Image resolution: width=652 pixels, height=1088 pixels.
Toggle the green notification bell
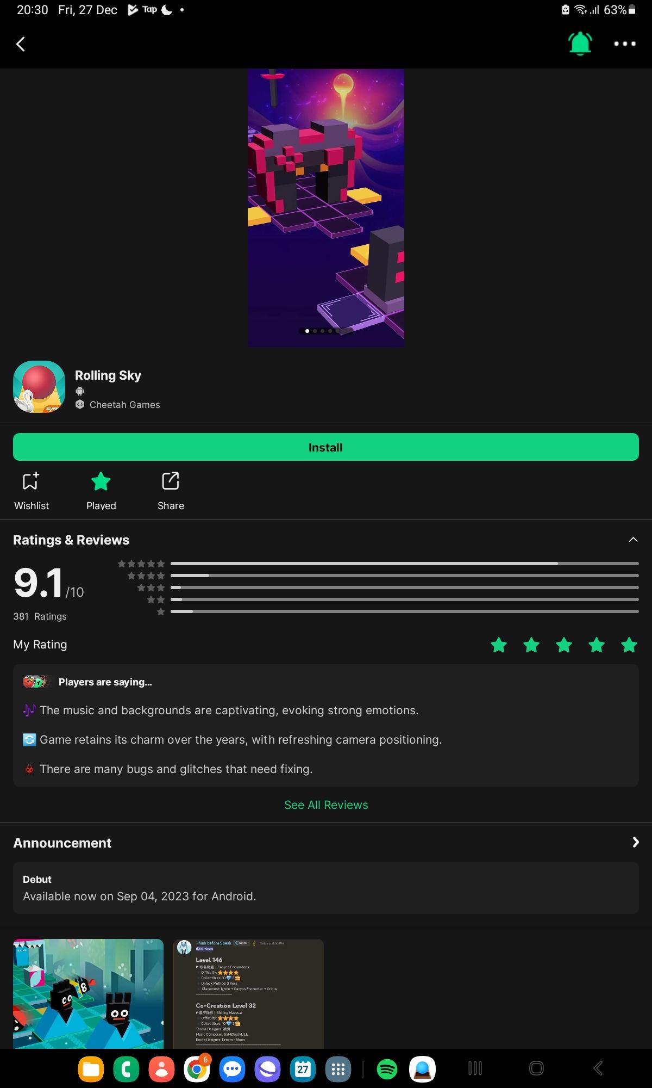pos(580,44)
